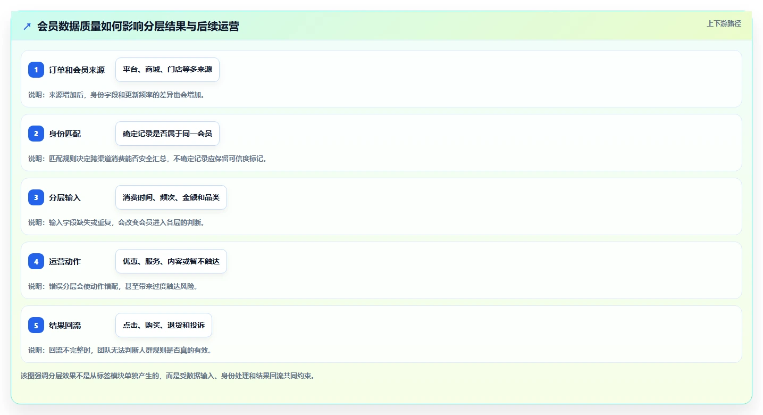Viewport: 763px width, 415px height.
Task: Select step badge number 4
Action: 36,261
